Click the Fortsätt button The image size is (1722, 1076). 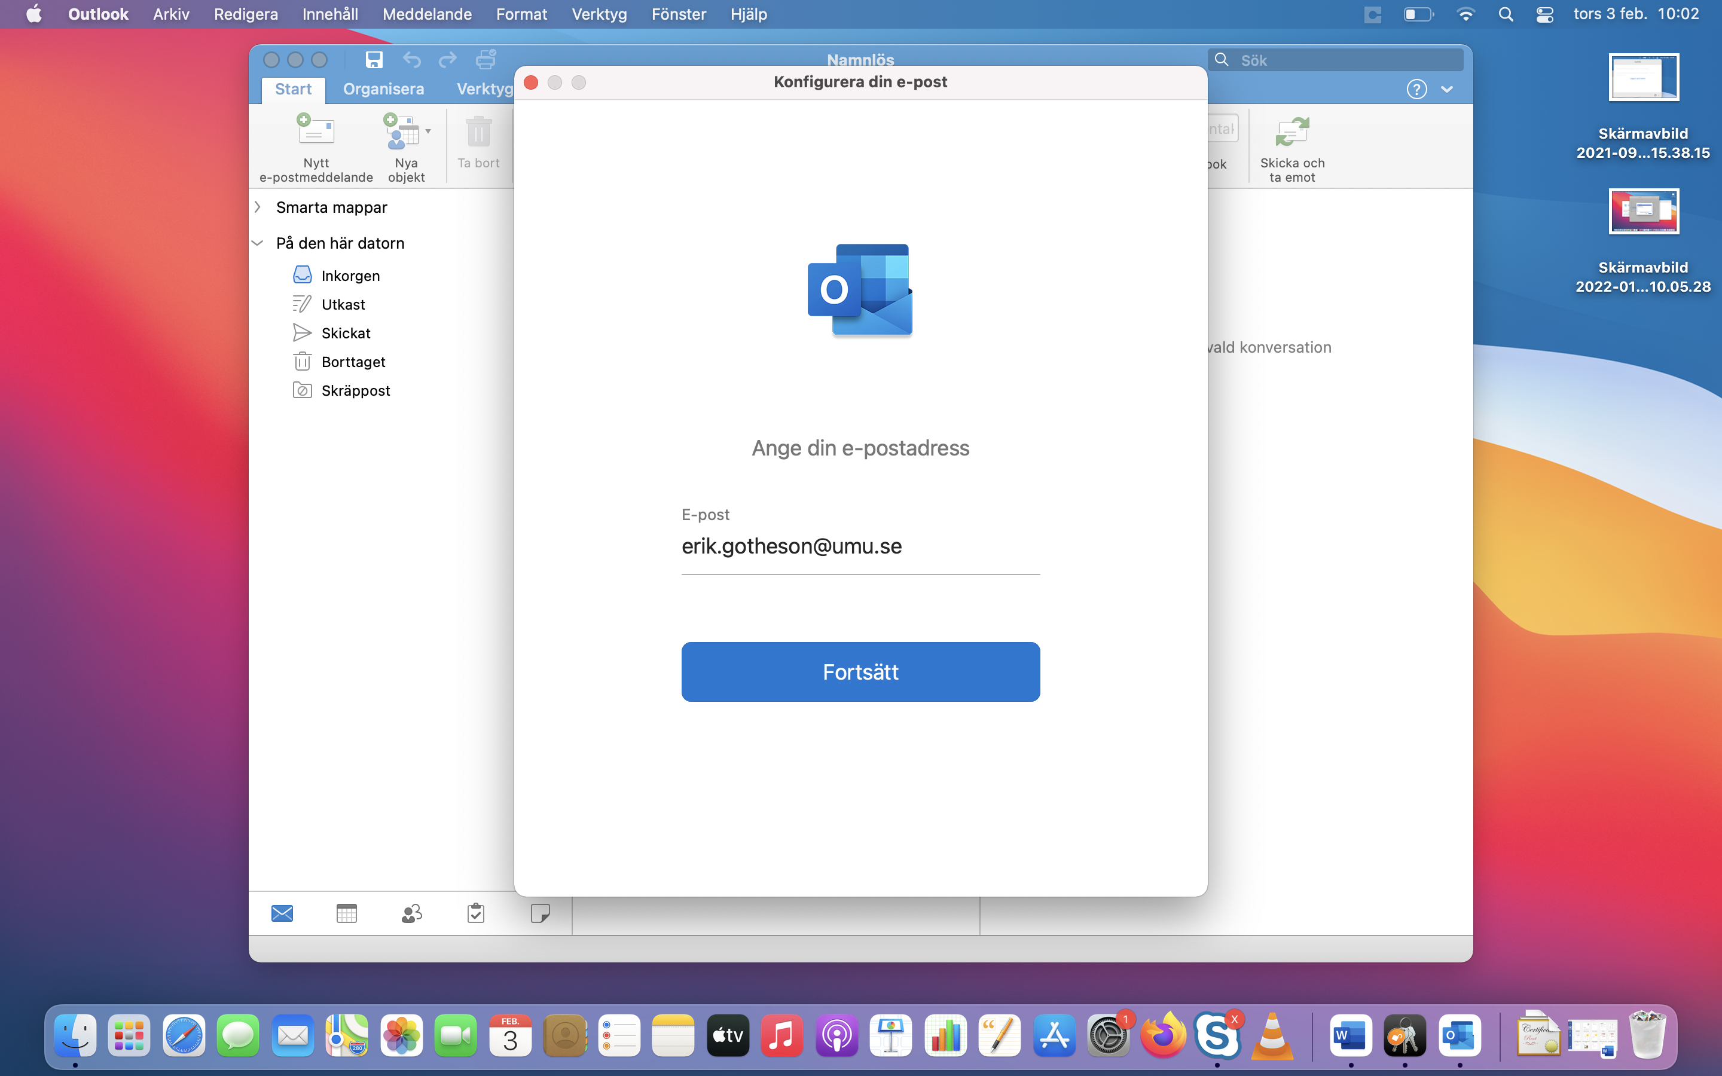click(x=860, y=672)
